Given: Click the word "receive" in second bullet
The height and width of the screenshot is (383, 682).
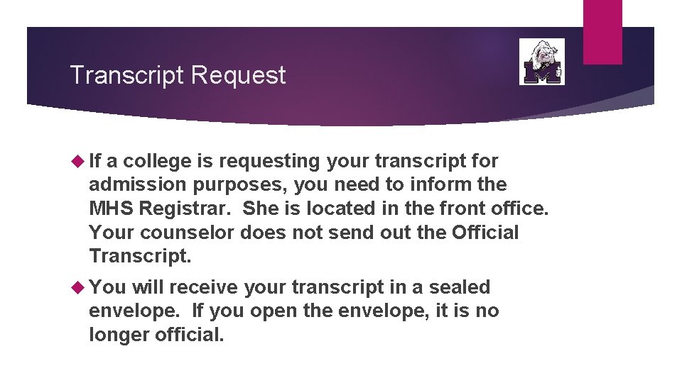Looking at the screenshot, I should pyautogui.click(x=204, y=287).
